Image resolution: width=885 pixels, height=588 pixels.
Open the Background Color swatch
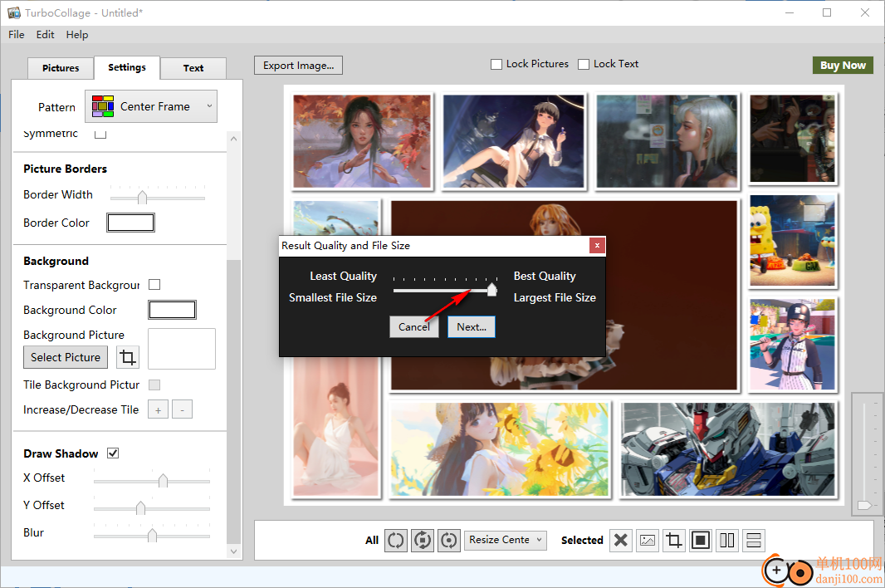[x=172, y=310]
